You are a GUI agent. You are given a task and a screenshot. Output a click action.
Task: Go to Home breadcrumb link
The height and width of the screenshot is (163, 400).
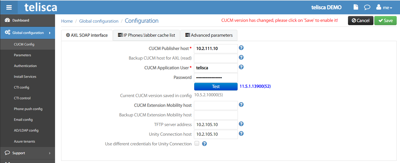tap(67, 21)
